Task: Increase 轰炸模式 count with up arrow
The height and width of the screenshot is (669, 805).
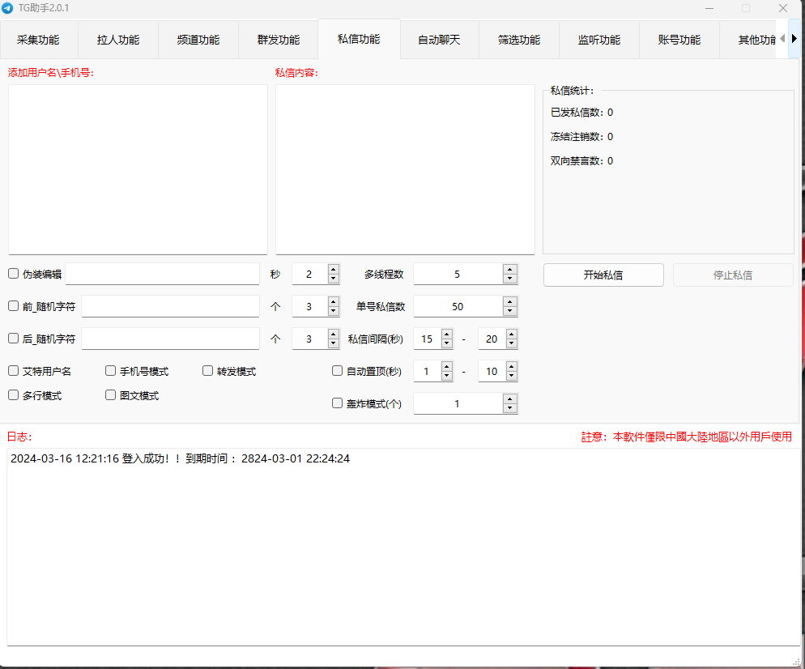Action: (509, 398)
